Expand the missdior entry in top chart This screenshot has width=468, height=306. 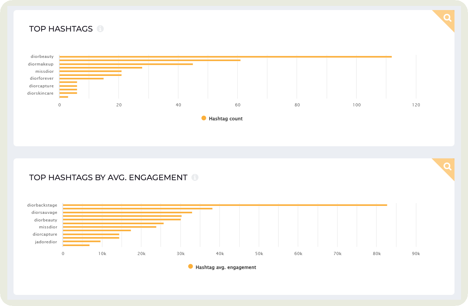(44, 71)
